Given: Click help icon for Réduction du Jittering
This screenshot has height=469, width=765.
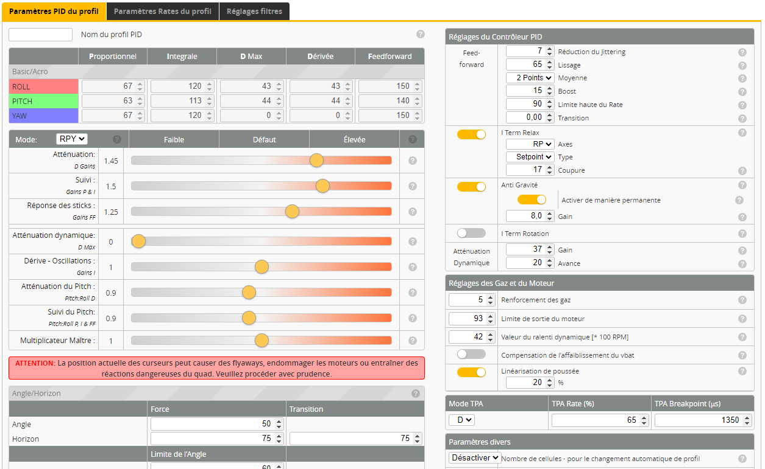Looking at the screenshot, I should pyautogui.click(x=742, y=52).
